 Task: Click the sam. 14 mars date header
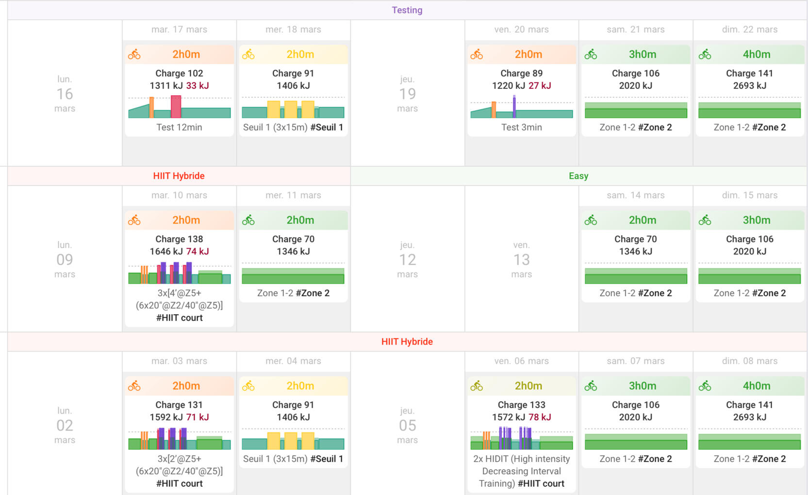point(636,195)
